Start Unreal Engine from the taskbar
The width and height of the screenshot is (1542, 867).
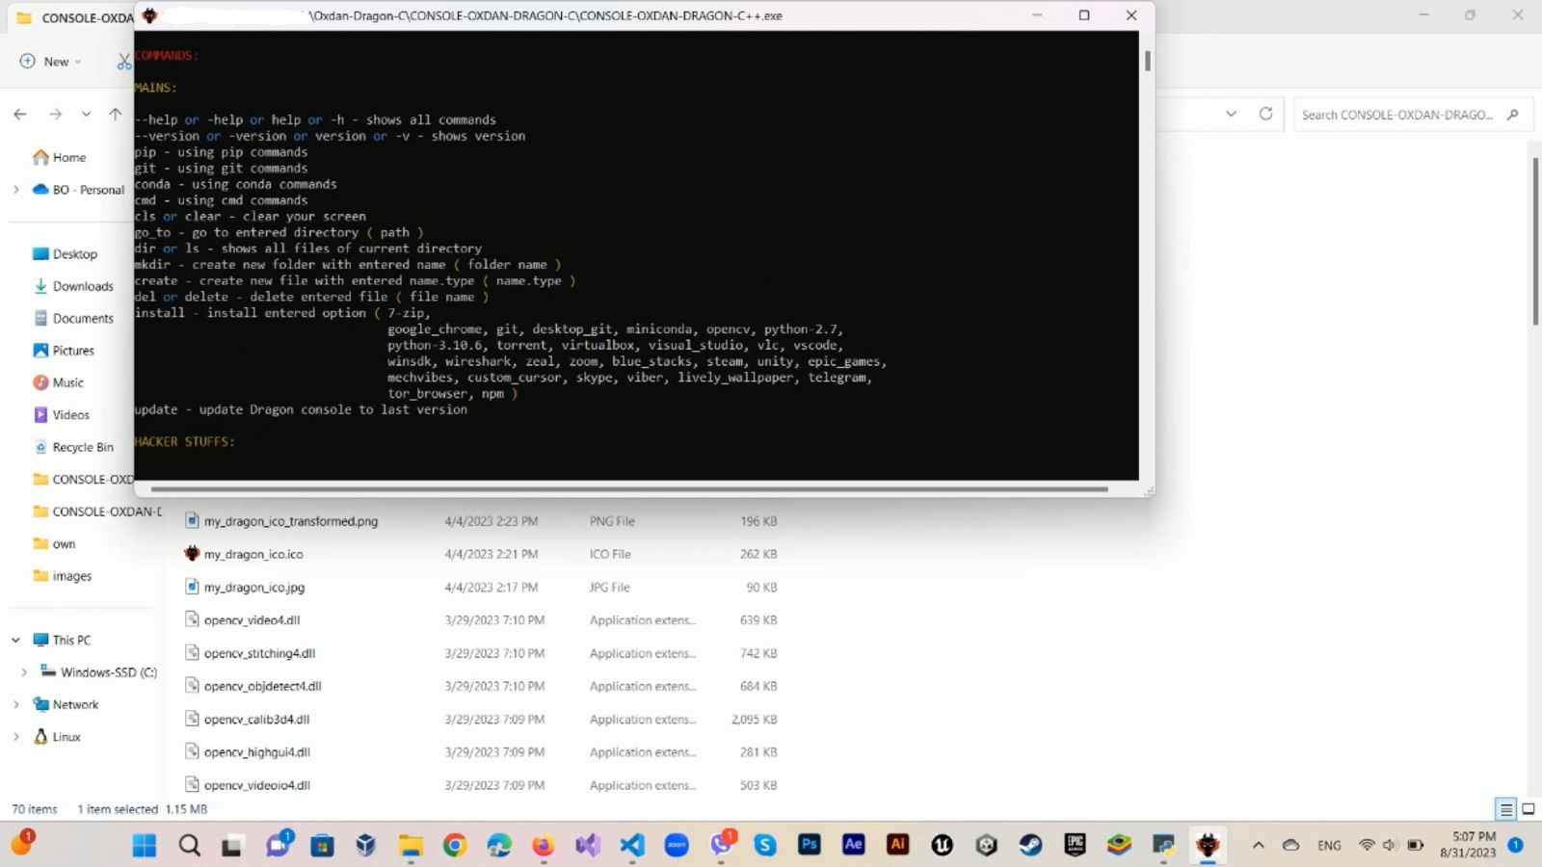(941, 845)
